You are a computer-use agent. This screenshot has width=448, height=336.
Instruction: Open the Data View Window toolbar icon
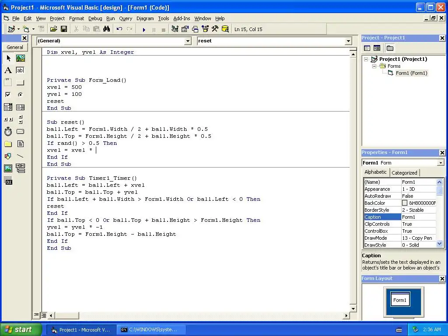tap(225, 29)
